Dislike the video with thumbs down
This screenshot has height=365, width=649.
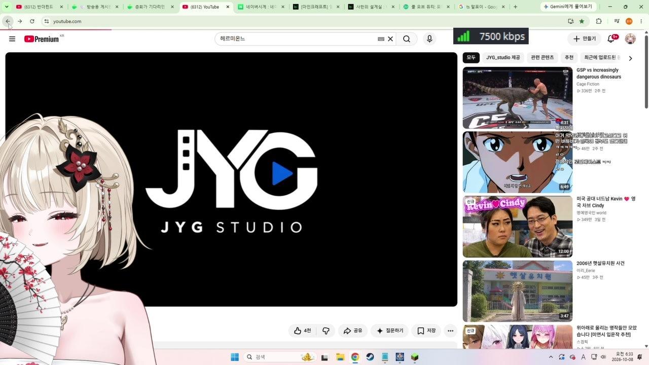[326, 331]
